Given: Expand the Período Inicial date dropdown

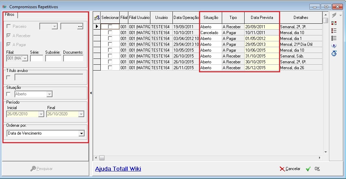Looking at the screenshot, I should point(41,114).
